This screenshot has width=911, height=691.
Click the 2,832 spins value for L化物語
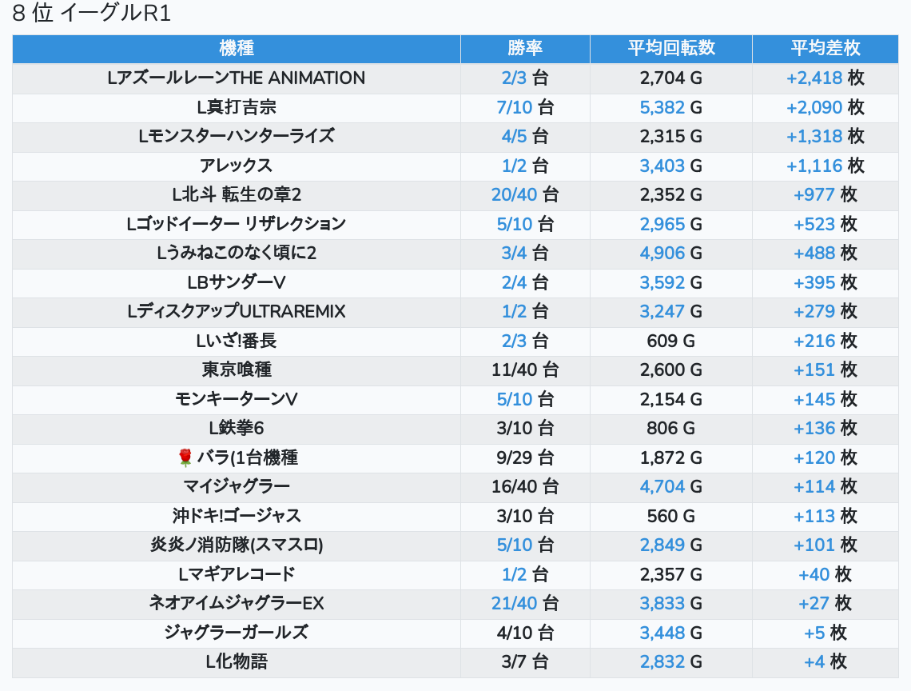(662, 662)
